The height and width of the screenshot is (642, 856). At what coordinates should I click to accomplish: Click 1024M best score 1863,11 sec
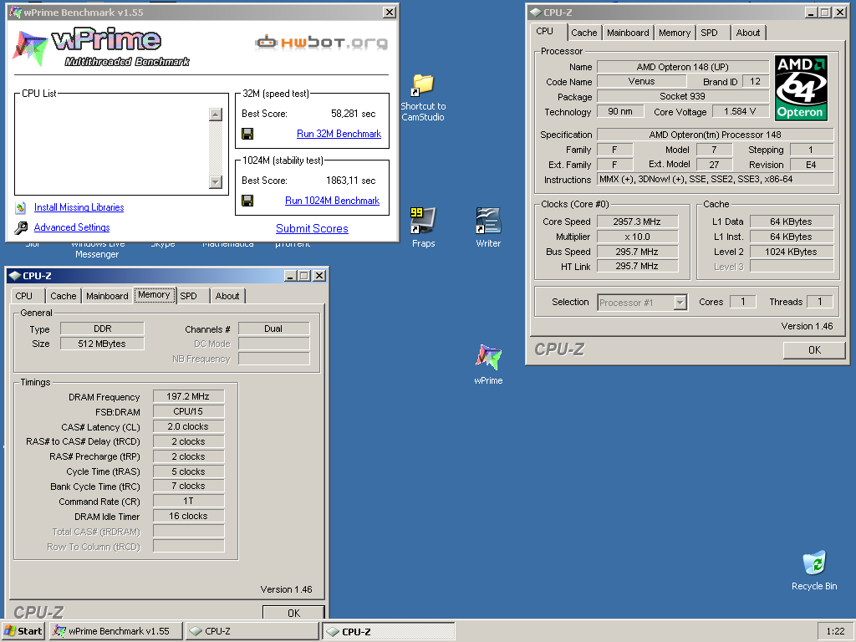(350, 181)
